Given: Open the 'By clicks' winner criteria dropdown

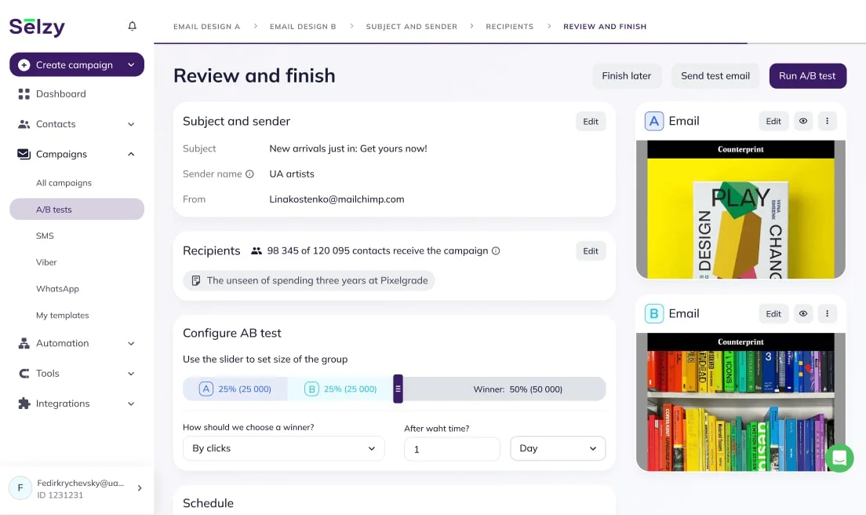Looking at the screenshot, I should tap(283, 448).
